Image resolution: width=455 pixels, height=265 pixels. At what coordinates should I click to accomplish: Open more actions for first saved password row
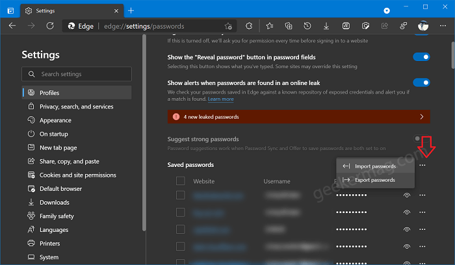[x=422, y=195]
